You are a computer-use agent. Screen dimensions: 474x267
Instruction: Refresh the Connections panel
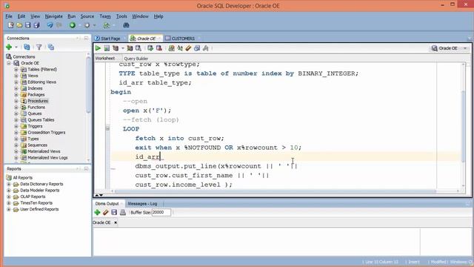pyautogui.click(x=27, y=47)
